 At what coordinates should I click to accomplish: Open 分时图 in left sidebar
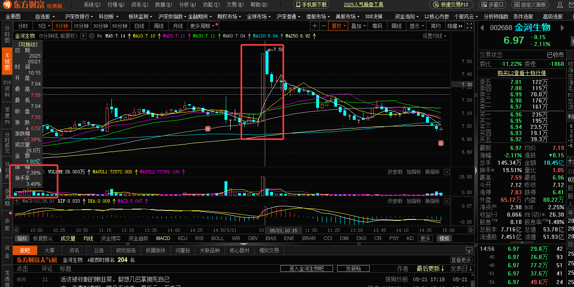pyautogui.click(x=7, y=35)
